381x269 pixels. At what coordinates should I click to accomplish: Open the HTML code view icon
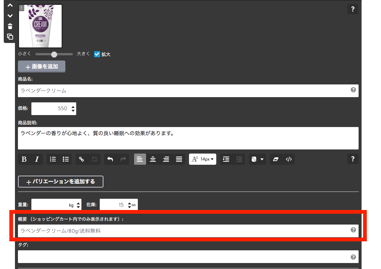[x=289, y=159]
